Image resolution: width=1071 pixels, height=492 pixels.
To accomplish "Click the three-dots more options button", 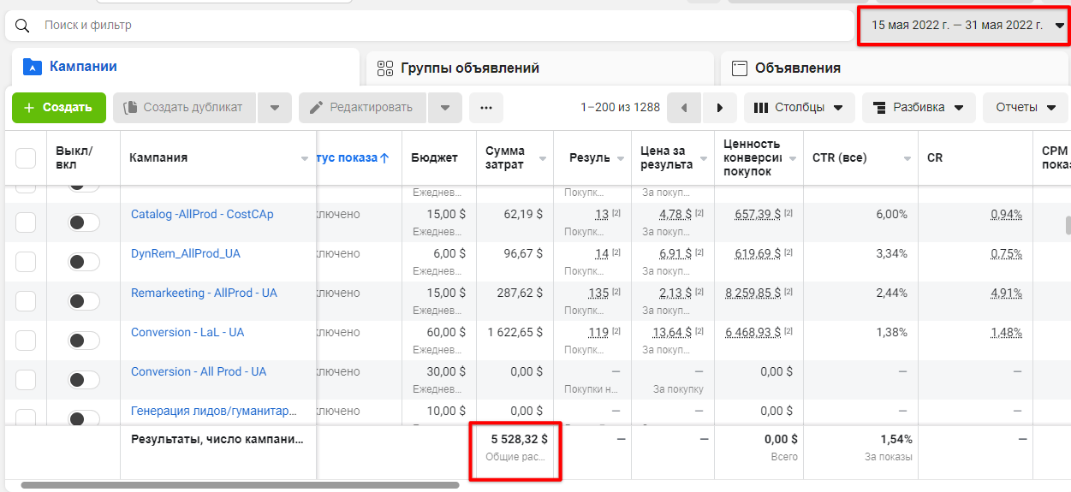I will [486, 108].
